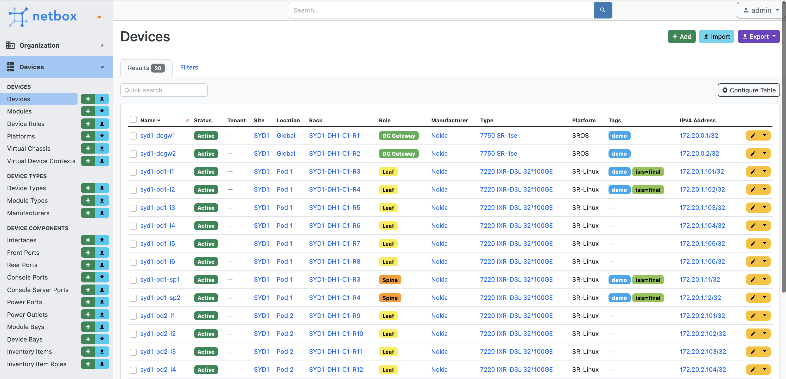The width and height of the screenshot is (786, 379).
Task: Click the orange pin icon beside netbox logo
Action: (99, 17)
